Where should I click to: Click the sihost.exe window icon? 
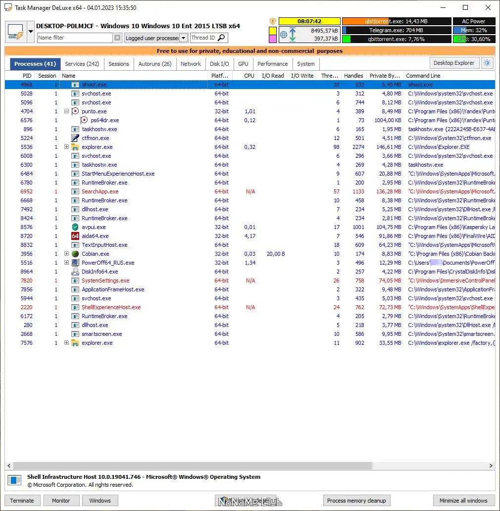pyautogui.click(x=75, y=85)
